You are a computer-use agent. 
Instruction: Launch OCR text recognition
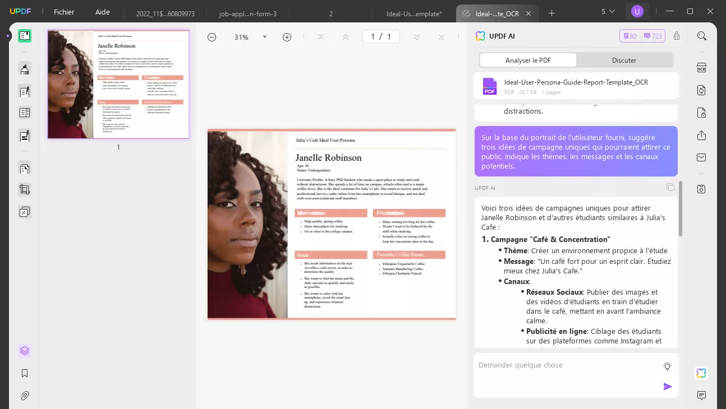coord(701,67)
